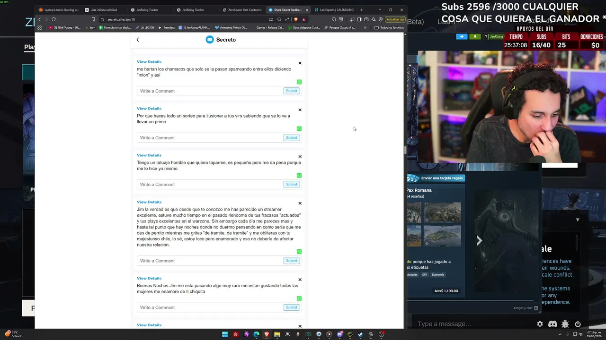
Task: Open Animated Twitch Ov... bookmark
Action: tap(231, 27)
